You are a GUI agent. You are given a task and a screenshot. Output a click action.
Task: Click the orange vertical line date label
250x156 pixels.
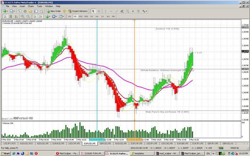(134, 140)
